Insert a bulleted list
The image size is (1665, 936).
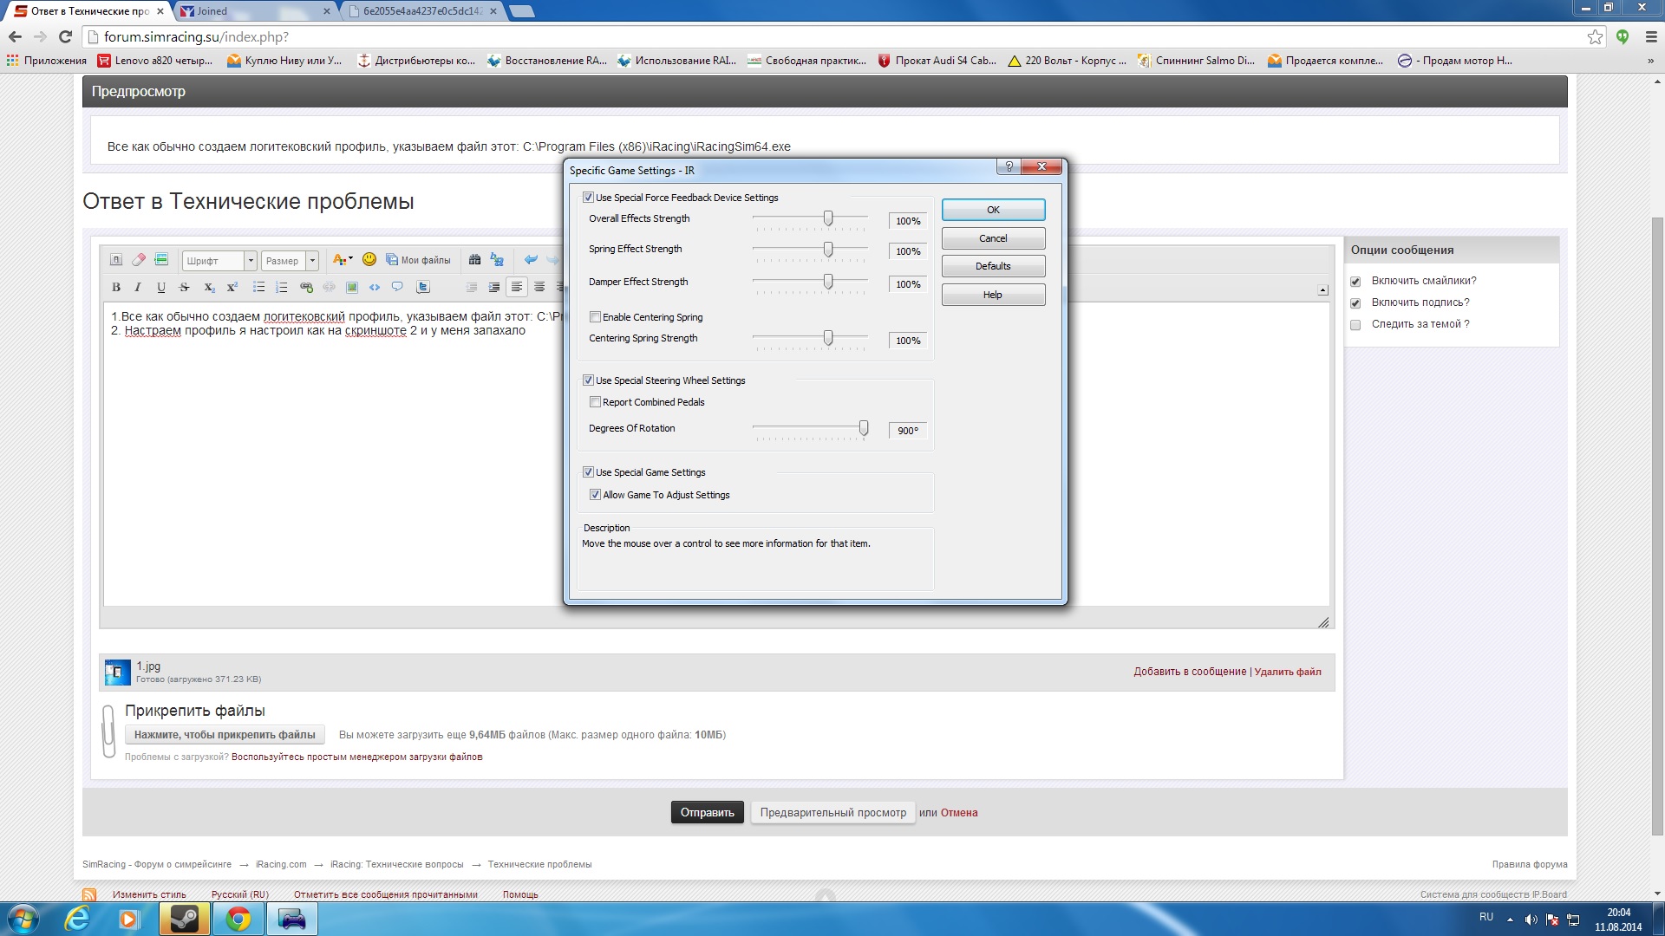click(x=258, y=287)
